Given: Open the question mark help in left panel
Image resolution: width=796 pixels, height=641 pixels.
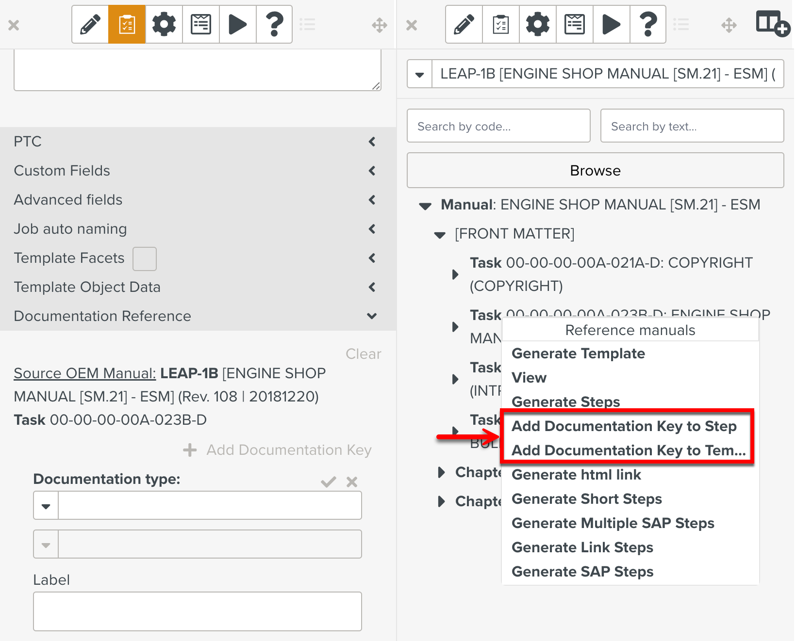Looking at the screenshot, I should pyautogui.click(x=274, y=24).
